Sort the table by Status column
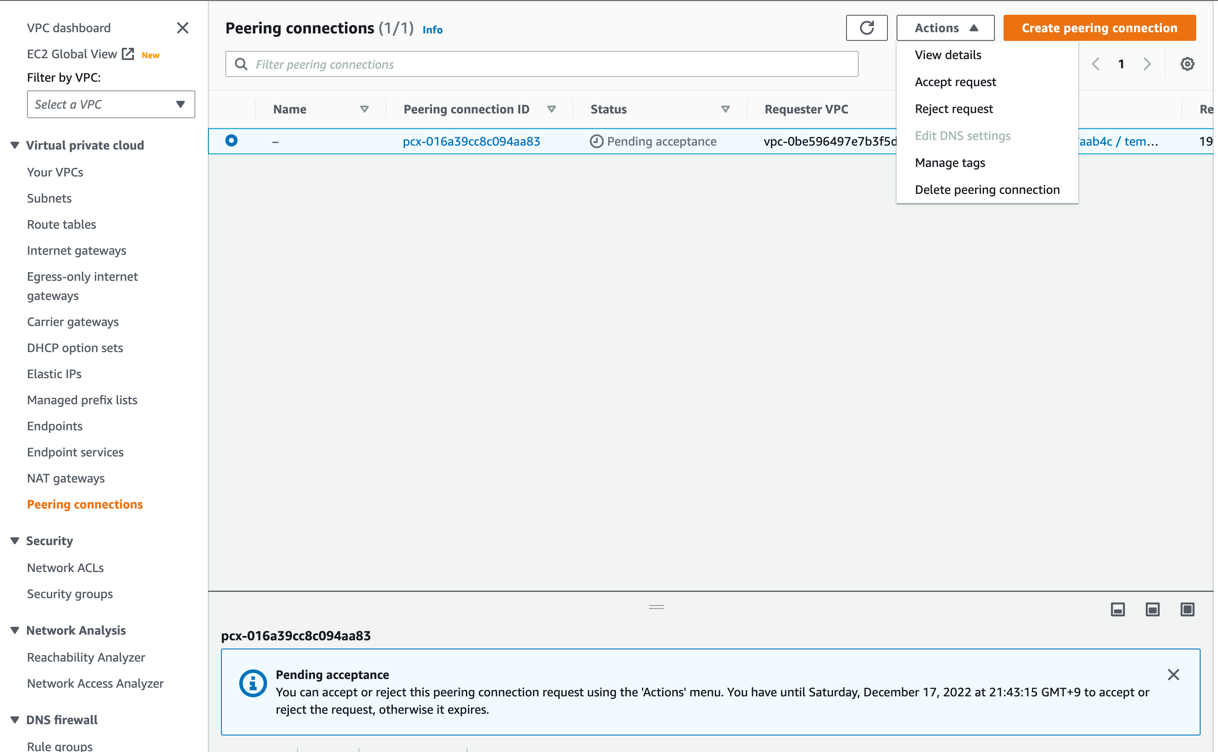This screenshot has width=1218, height=752. coord(725,109)
